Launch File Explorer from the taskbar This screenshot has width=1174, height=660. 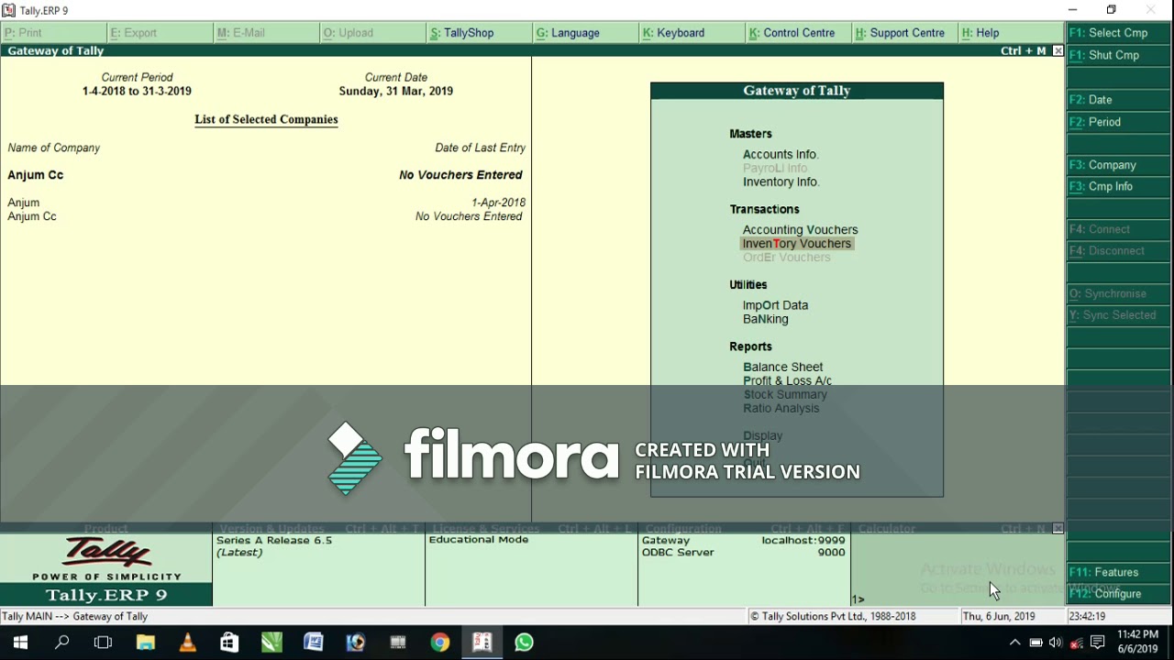point(145,643)
